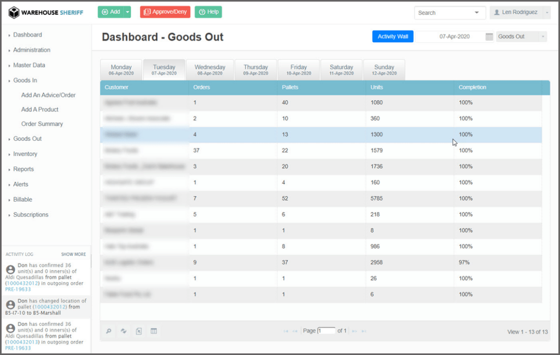Sort by the Pallets column header

(x=290, y=87)
